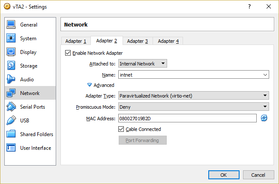279x184 pixels.
Task: Generate a new random MAC address
Action: 264,118
